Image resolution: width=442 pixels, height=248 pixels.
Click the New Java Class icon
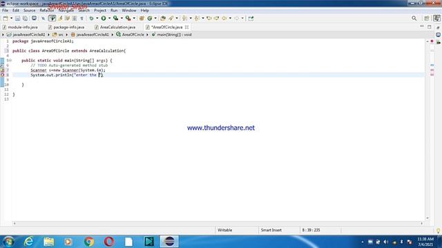tap(150, 19)
